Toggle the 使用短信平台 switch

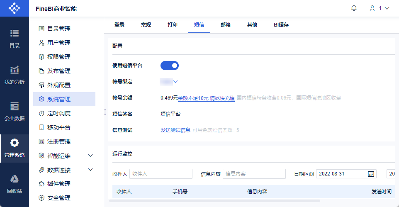click(170, 66)
